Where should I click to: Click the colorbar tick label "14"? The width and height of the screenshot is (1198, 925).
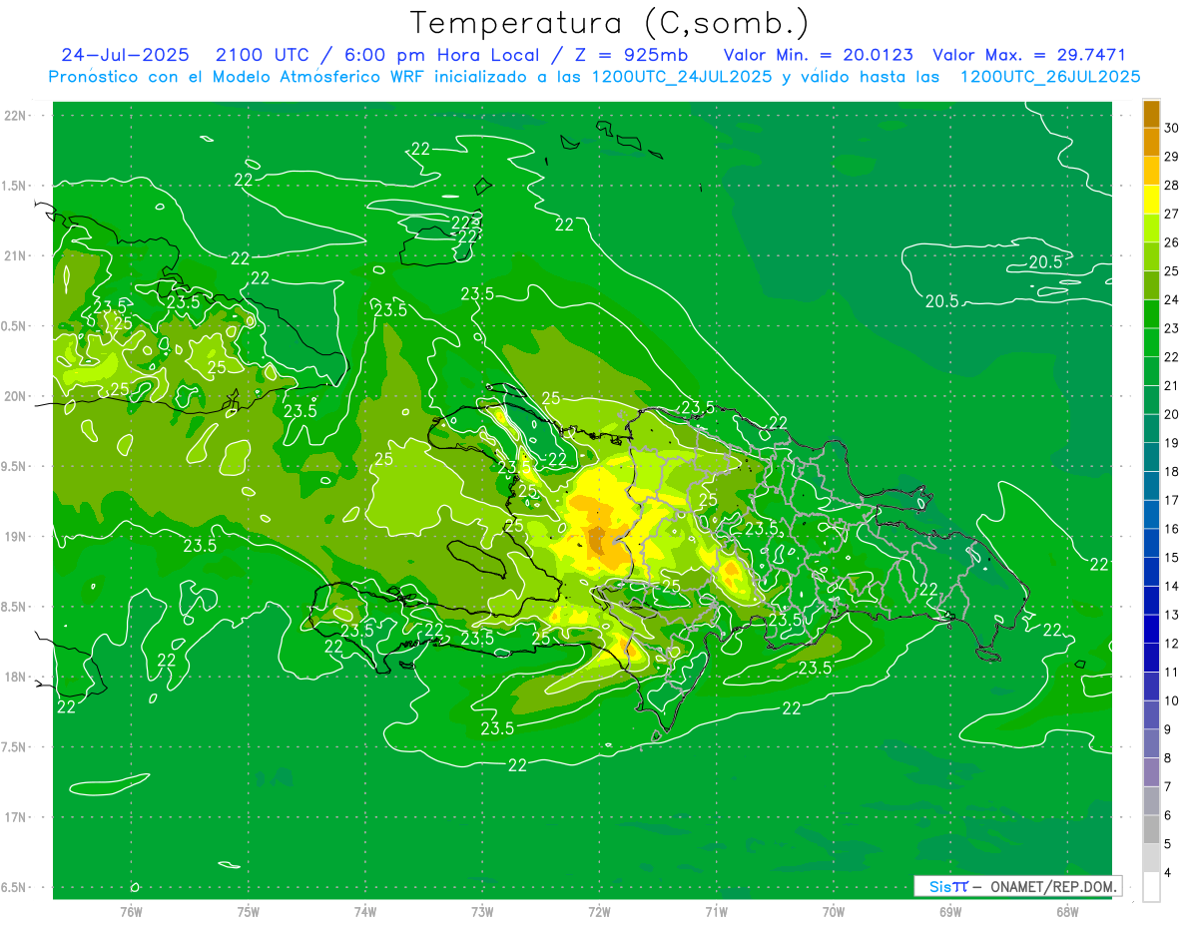[1172, 586]
